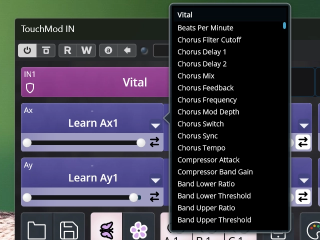Choose Chorus Frequency parameter
The height and width of the screenshot is (240, 320).
click(x=230, y=100)
